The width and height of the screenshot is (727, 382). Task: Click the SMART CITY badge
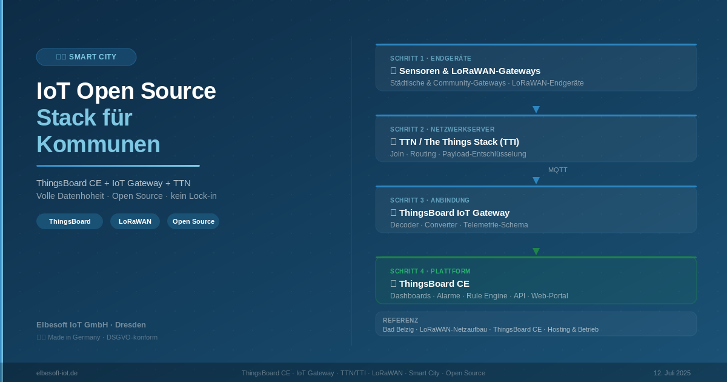(x=86, y=57)
